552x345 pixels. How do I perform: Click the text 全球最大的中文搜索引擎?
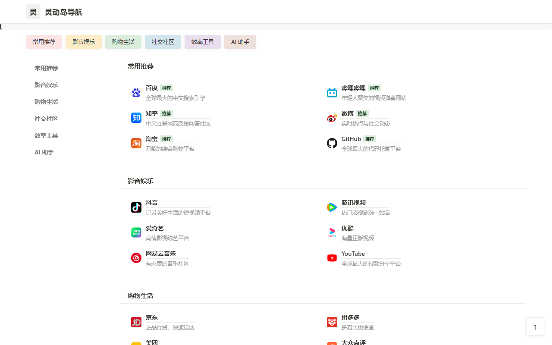click(x=176, y=98)
